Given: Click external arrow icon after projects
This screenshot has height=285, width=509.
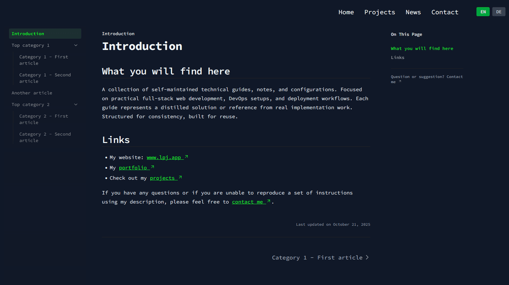Looking at the screenshot, I should coord(180,177).
